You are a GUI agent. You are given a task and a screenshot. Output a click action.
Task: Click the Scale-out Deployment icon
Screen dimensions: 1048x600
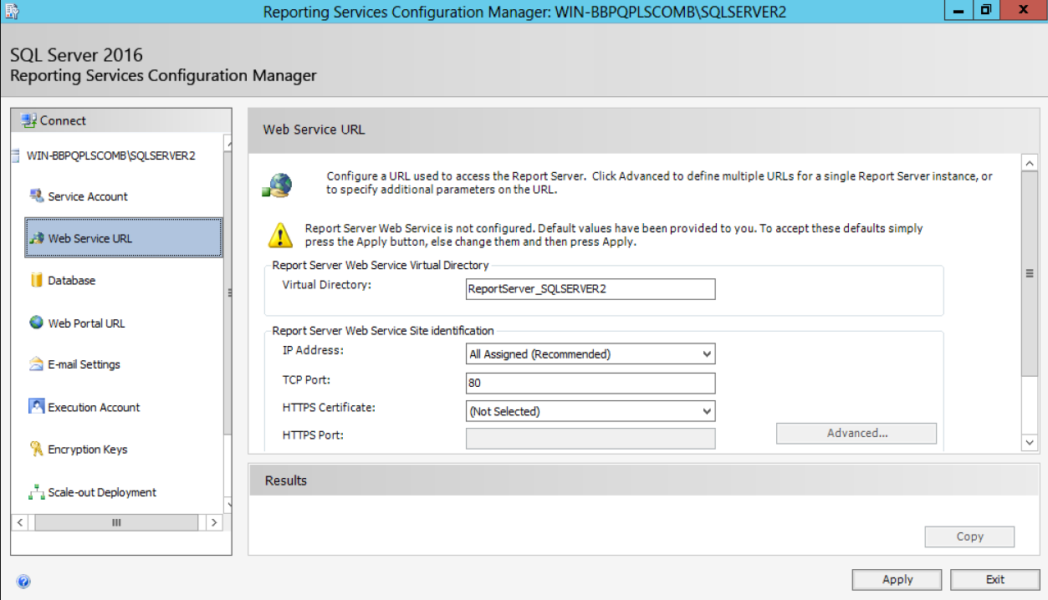point(37,492)
